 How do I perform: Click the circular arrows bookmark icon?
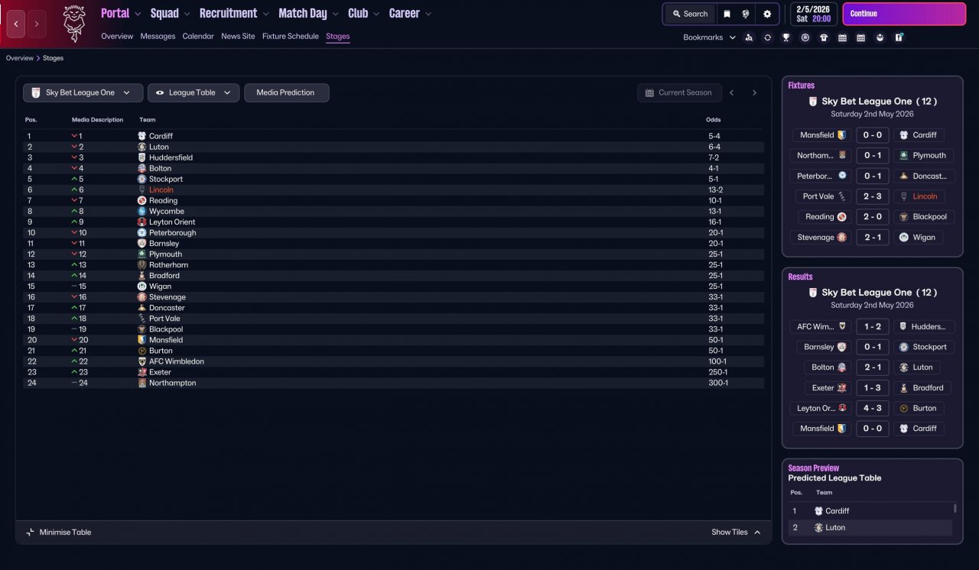point(767,37)
